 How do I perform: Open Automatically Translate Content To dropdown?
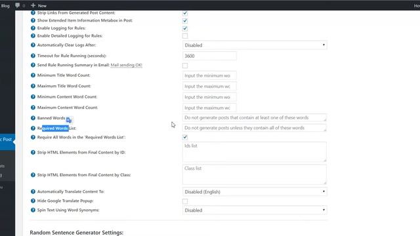click(x=255, y=191)
